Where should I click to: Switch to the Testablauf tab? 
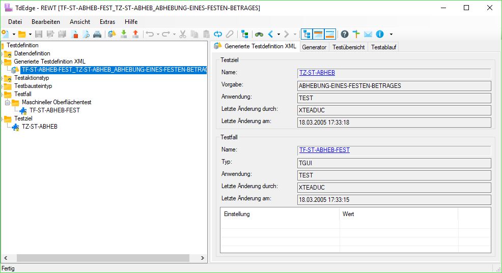pos(383,47)
